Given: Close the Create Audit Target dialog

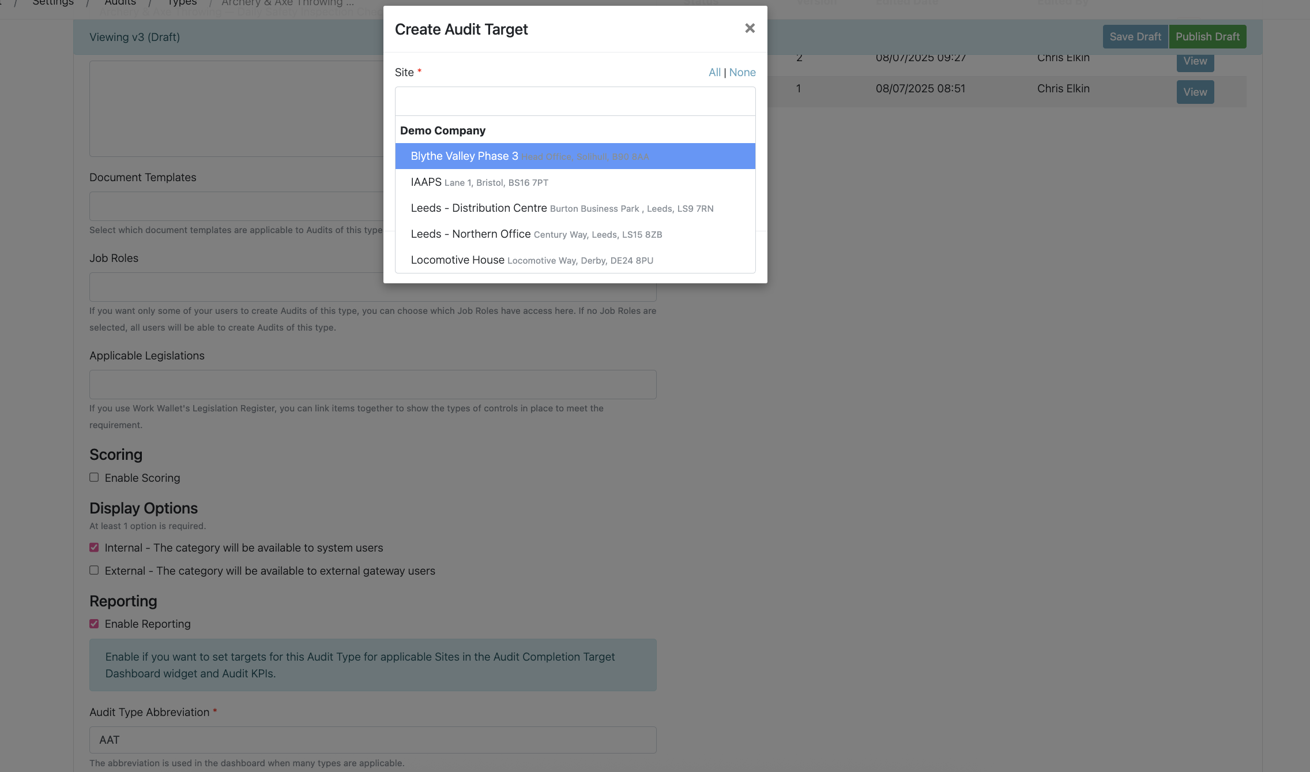Looking at the screenshot, I should (x=750, y=28).
